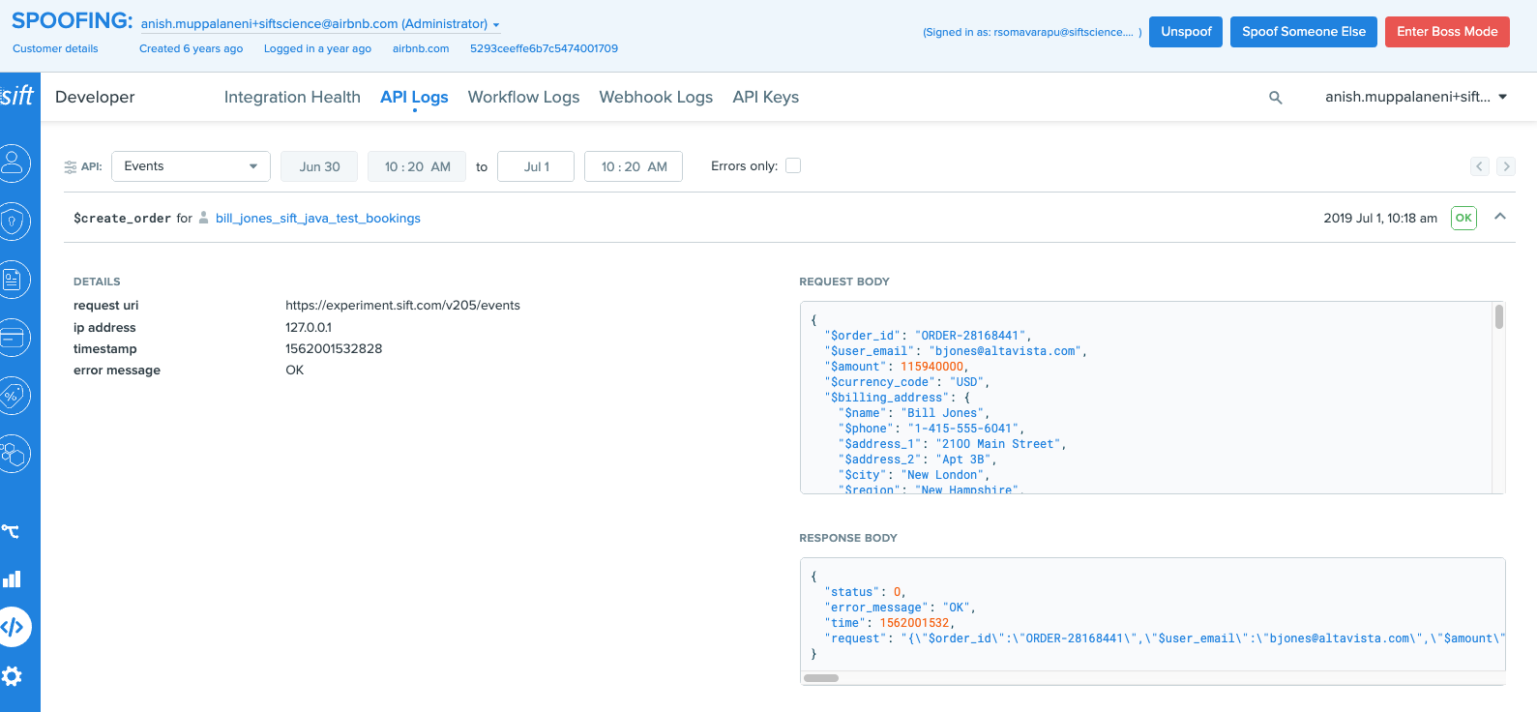
Task: Click Logged in a year ago text
Action: (x=317, y=48)
